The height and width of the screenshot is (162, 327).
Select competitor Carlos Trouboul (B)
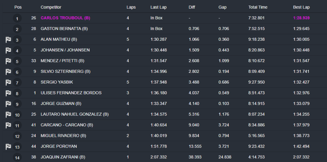tap(65, 18)
